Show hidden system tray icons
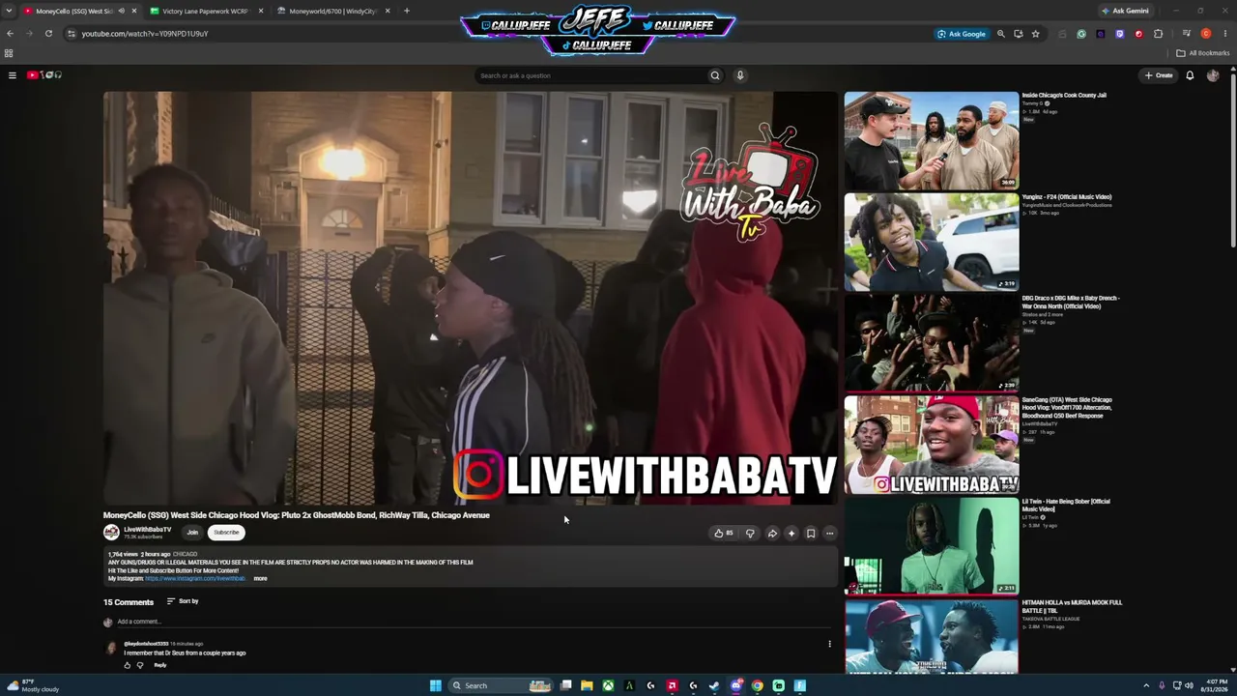Screen dimensions: 1237x696 [1146, 685]
